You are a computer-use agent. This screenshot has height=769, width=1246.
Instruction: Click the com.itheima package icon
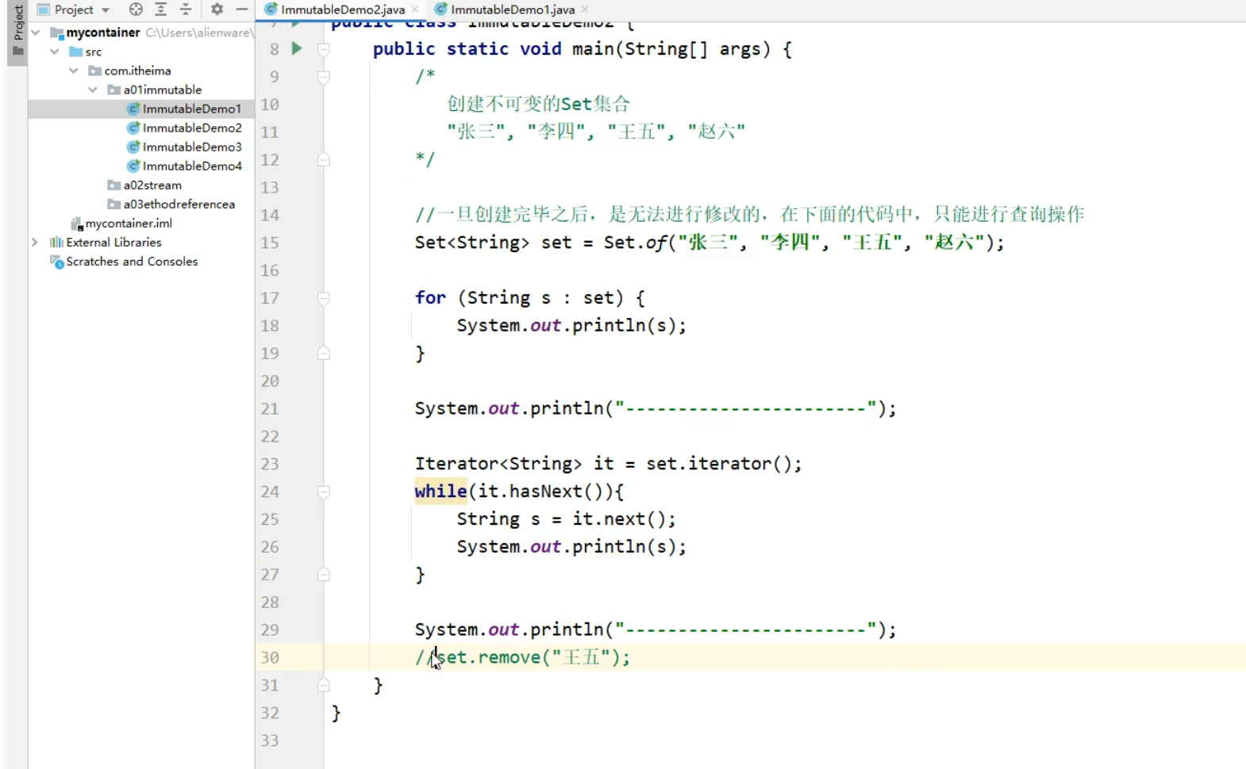[x=95, y=71]
